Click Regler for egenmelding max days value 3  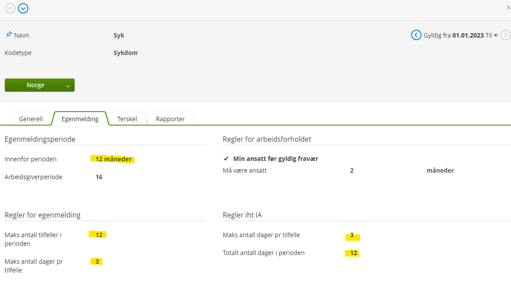tap(97, 261)
